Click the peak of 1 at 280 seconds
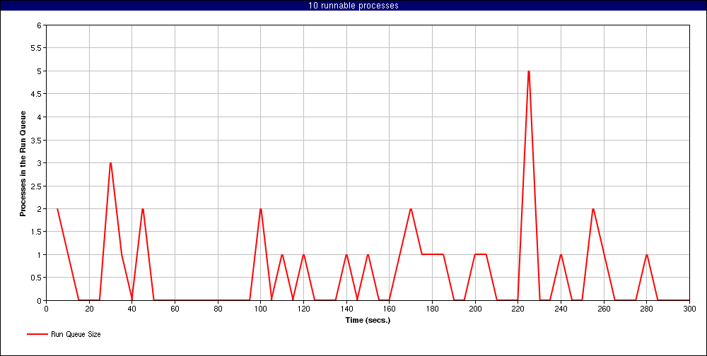The image size is (707, 356). tap(647, 254)
